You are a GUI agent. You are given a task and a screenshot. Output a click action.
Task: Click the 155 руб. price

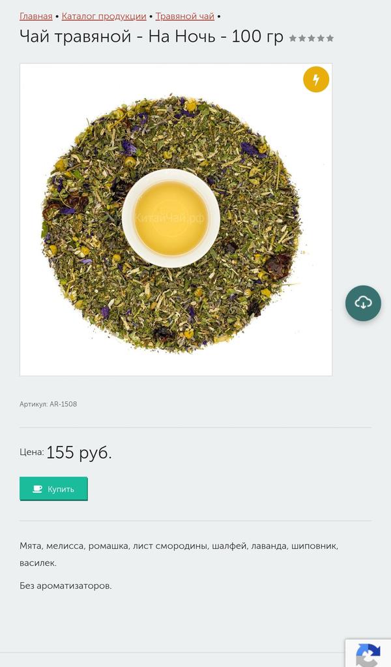point(79,453)
